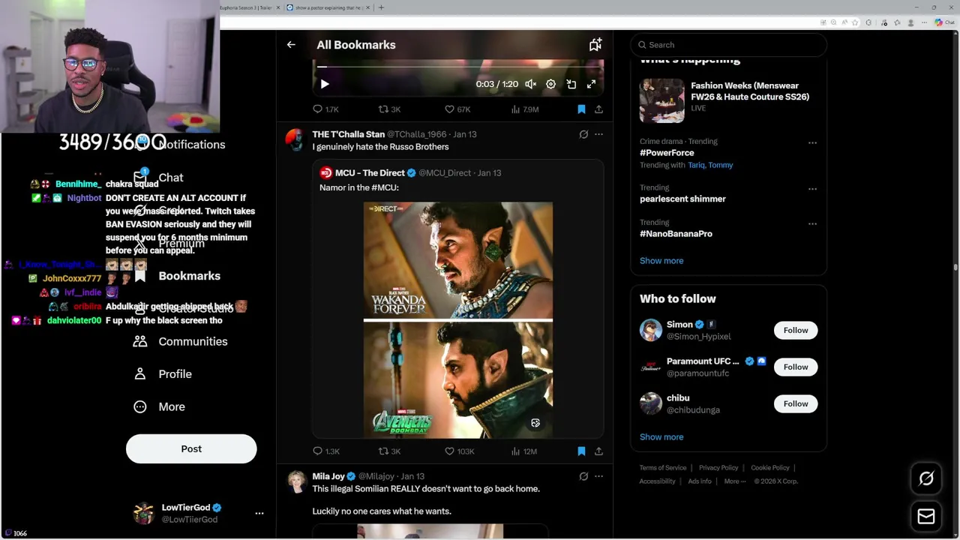Open Mila Joy's profile name
This screenshot has width=960, height=540.
pyautogui.click(x=328, y=476)
